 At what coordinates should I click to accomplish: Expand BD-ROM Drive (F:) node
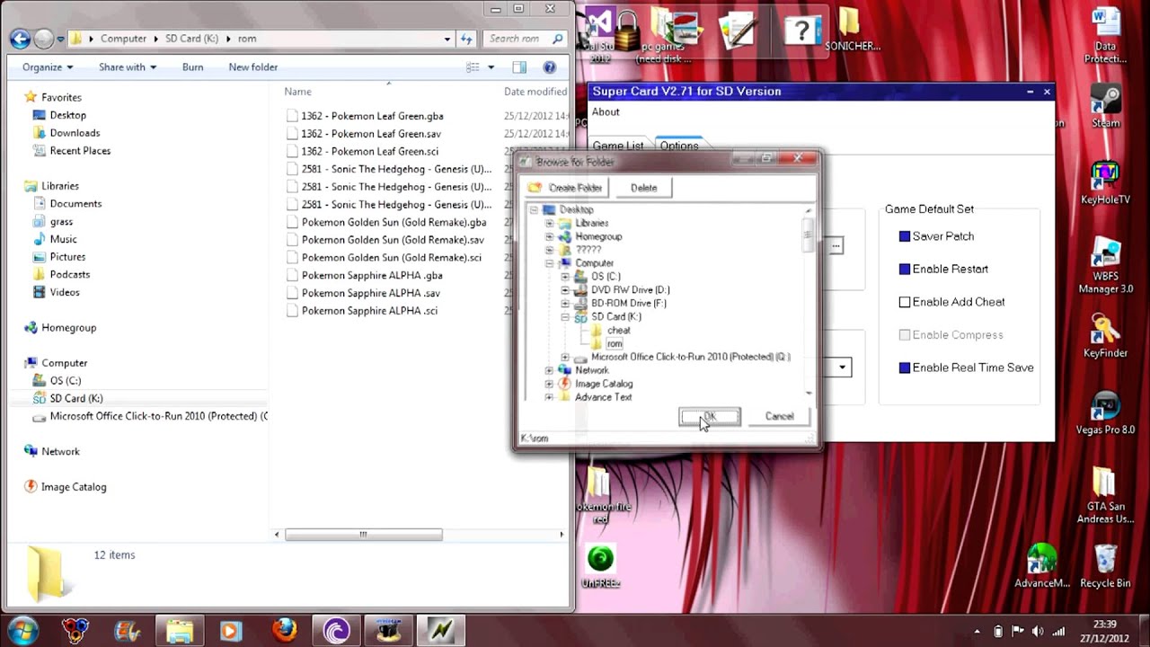[x=565, y=304]
